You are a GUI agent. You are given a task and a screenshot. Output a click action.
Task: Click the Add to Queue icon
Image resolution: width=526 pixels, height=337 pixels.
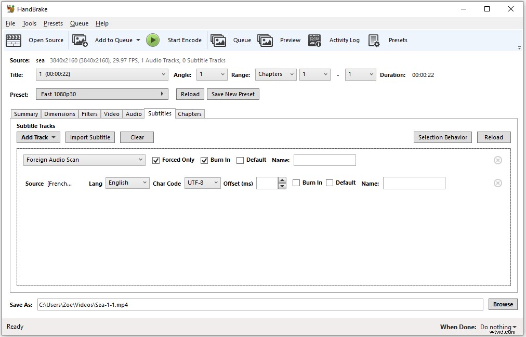[x=80, y=40]
